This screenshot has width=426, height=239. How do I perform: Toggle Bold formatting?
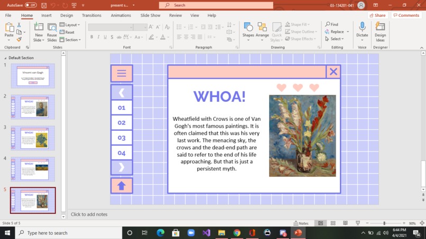(92, 37)
